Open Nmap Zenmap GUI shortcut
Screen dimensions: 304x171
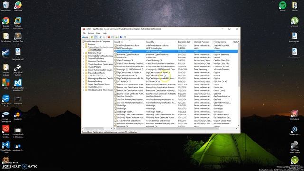6,116
